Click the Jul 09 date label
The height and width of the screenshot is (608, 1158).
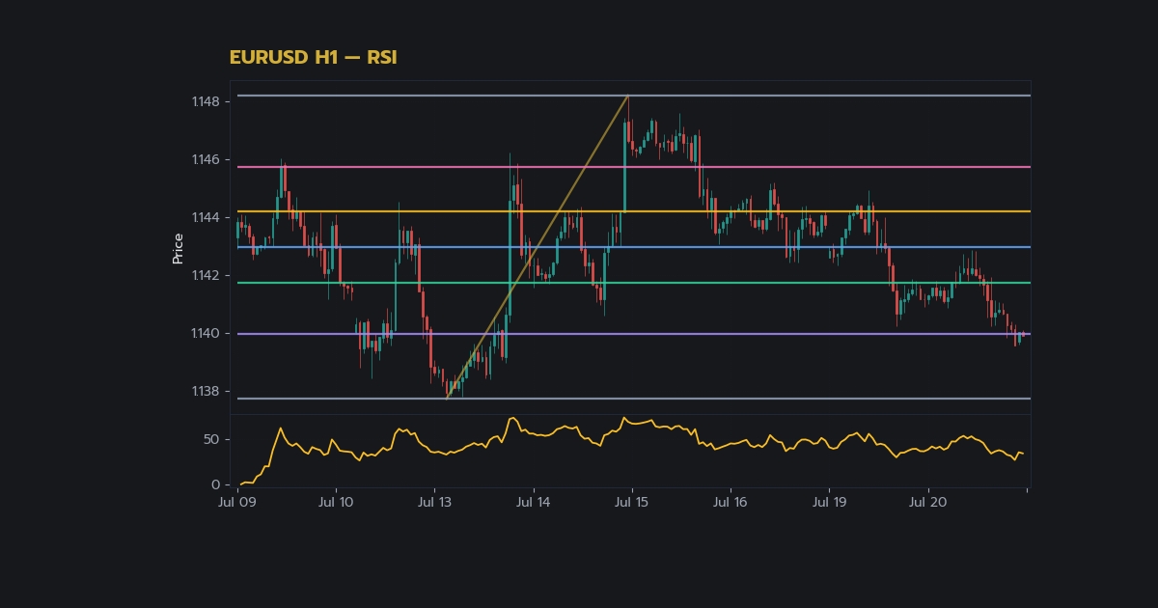coord(237,502)
